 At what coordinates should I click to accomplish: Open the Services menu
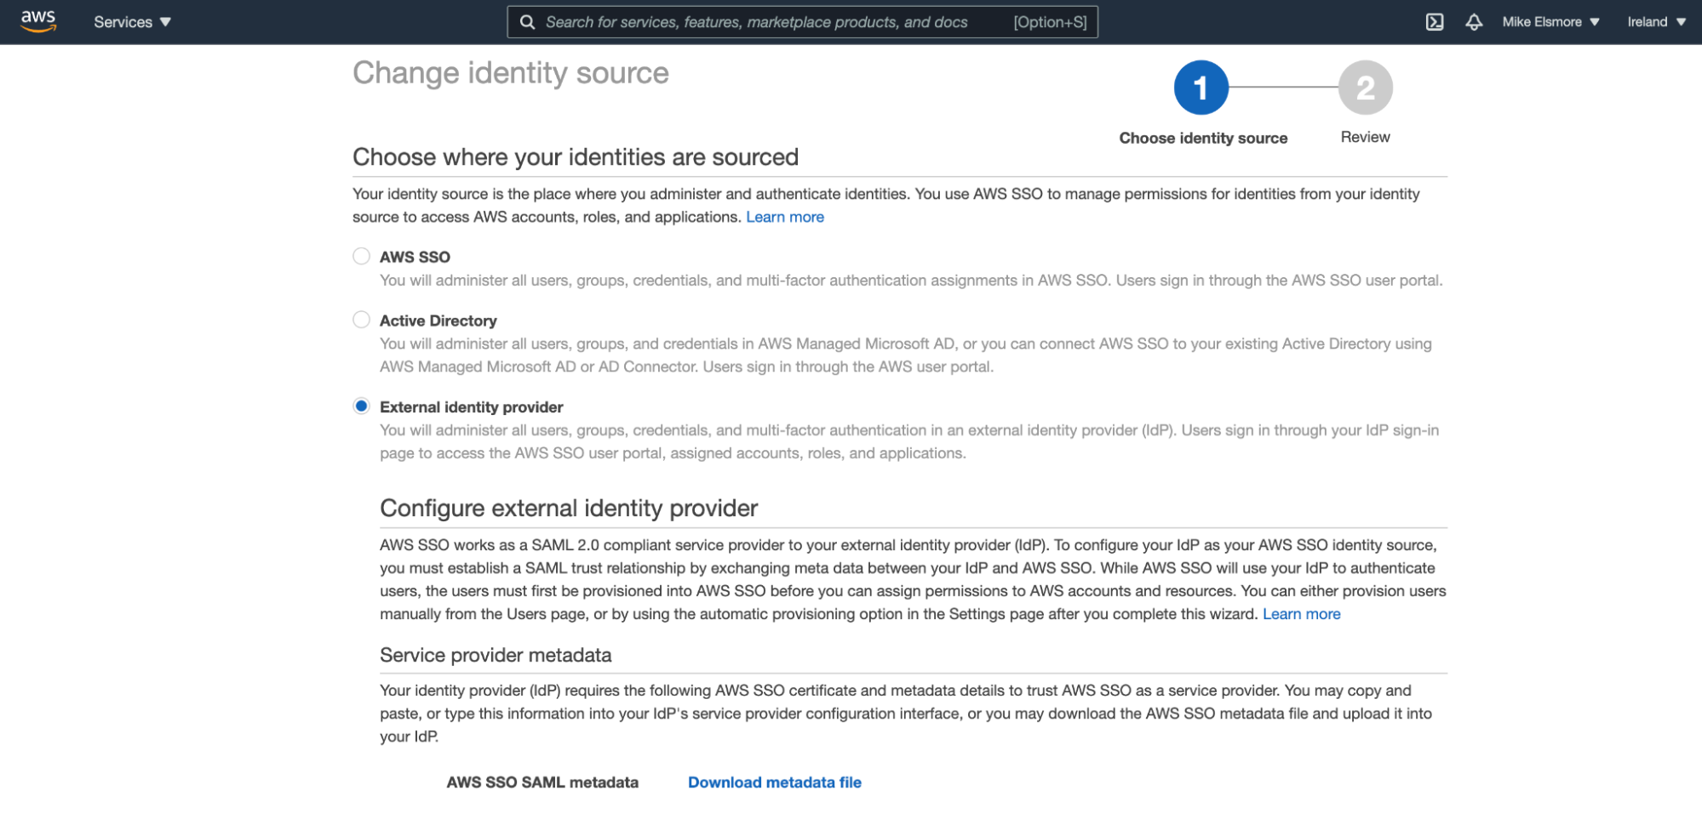[x=131, y=22]
